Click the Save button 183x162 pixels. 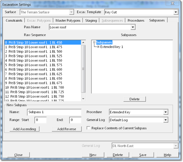click(x=143, y=155)
